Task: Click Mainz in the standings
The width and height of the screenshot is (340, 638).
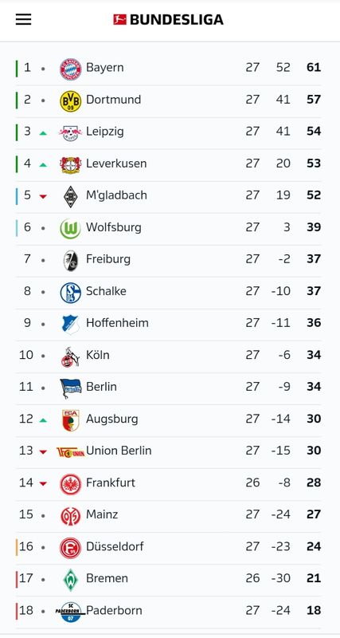Action: [x=102, y=514]
